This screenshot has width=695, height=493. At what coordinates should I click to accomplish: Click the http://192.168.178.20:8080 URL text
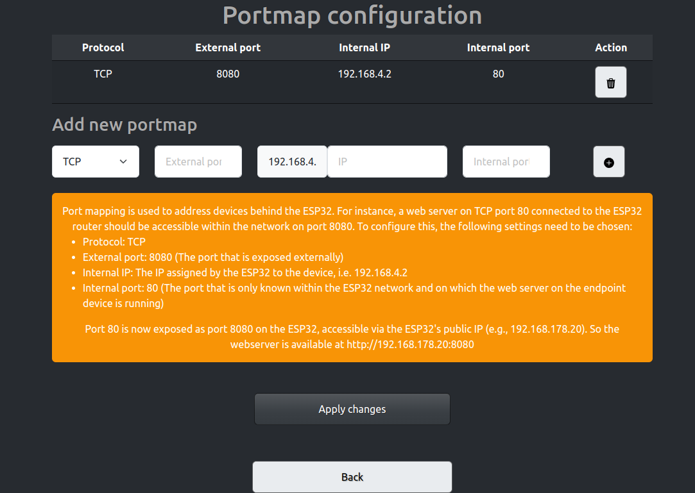410,345
